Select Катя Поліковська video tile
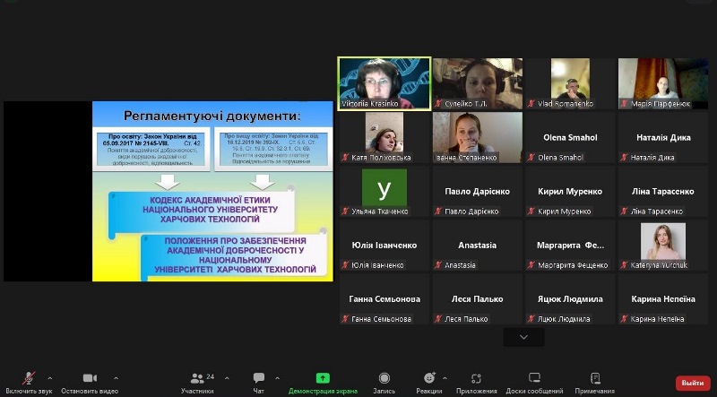The width and height of the screenshot is (717, 397). (384, 137)
